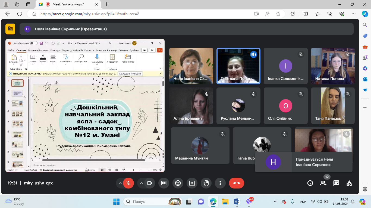The width and height of the screenshot is (371, 208).
Task: Click the browser address bar URL
Action: tap(90, 14)
